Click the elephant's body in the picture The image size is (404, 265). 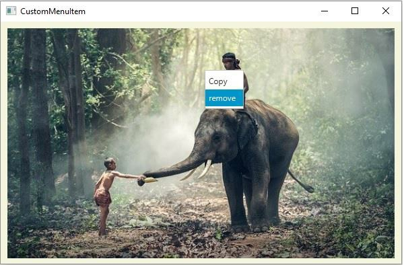(x=268, y=139)
